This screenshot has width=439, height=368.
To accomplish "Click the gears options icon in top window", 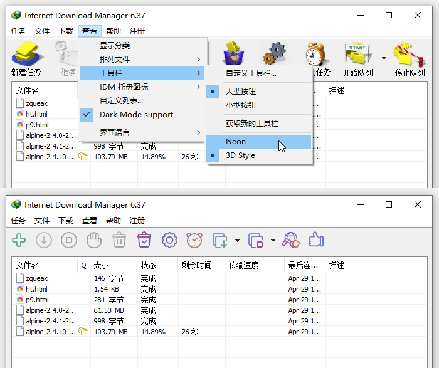I will point(275,53).
